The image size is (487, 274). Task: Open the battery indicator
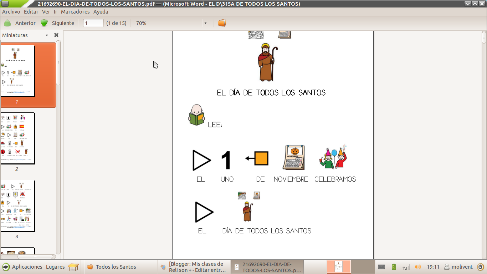coord(394,267)
